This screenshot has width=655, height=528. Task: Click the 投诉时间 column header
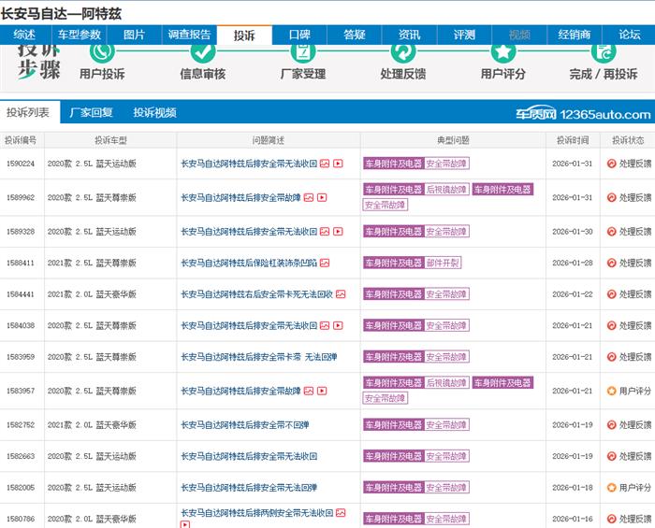573,140
